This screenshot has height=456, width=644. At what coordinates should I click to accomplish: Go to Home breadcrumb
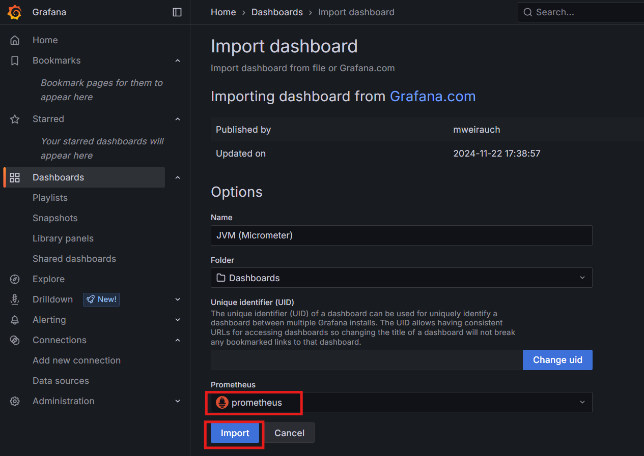(x=223, y=12)
